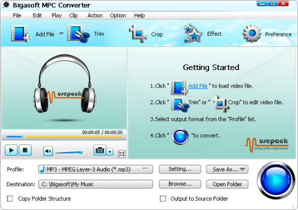Open the Add File dropdown arrow
Viewport: 298px width, 210px height.
point(61,34)
